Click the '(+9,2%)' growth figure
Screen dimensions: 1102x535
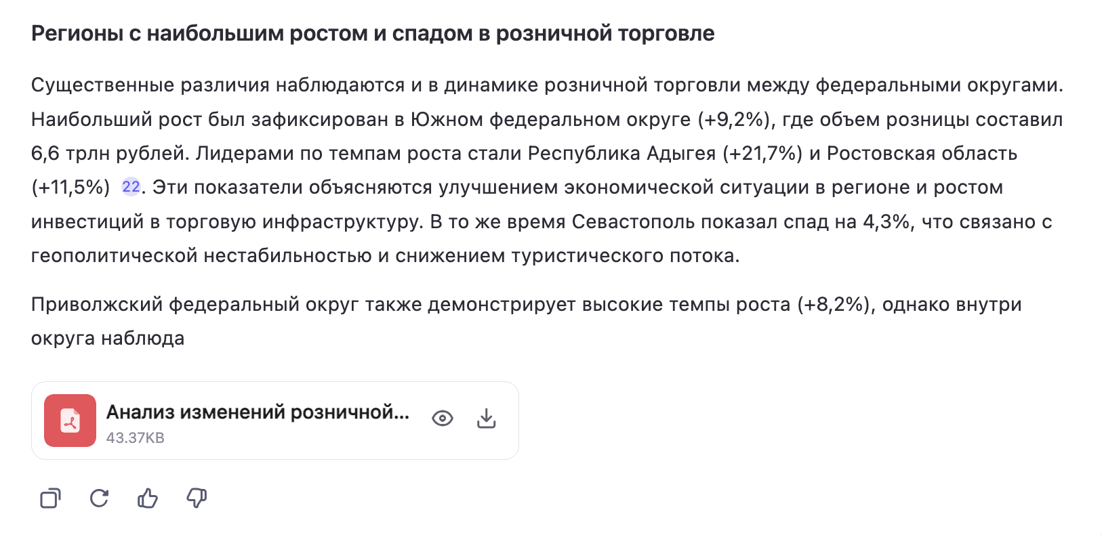(736, 119)
